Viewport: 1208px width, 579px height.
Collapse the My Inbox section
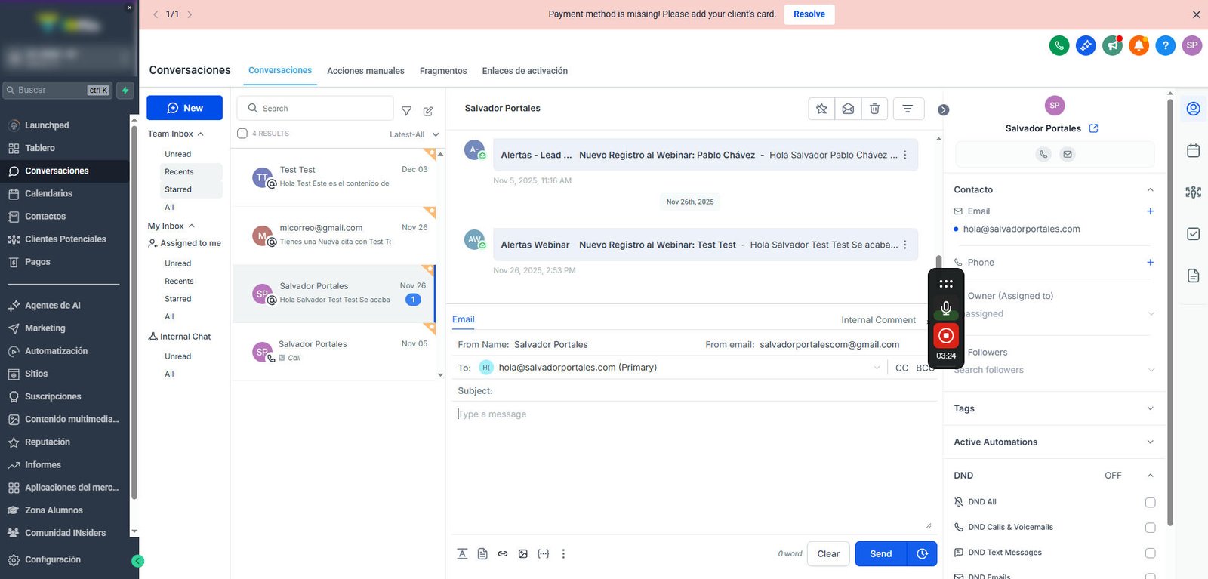pos(191,226)
